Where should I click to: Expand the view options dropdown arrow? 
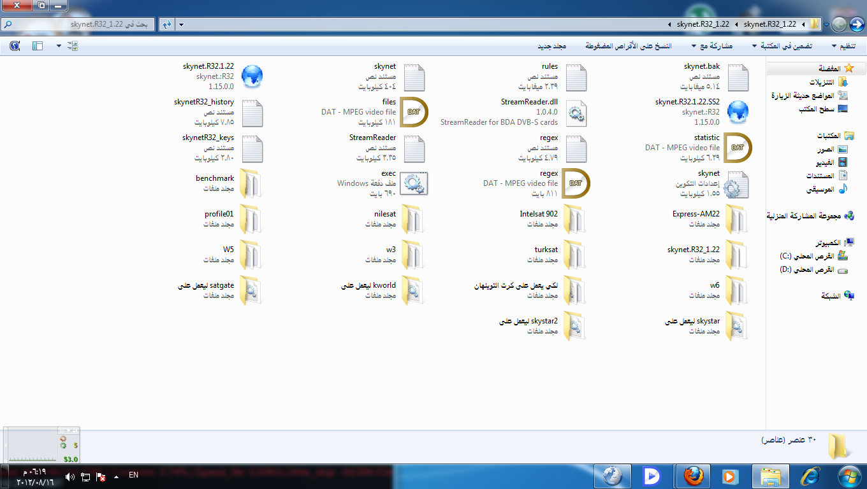[59, 46]
